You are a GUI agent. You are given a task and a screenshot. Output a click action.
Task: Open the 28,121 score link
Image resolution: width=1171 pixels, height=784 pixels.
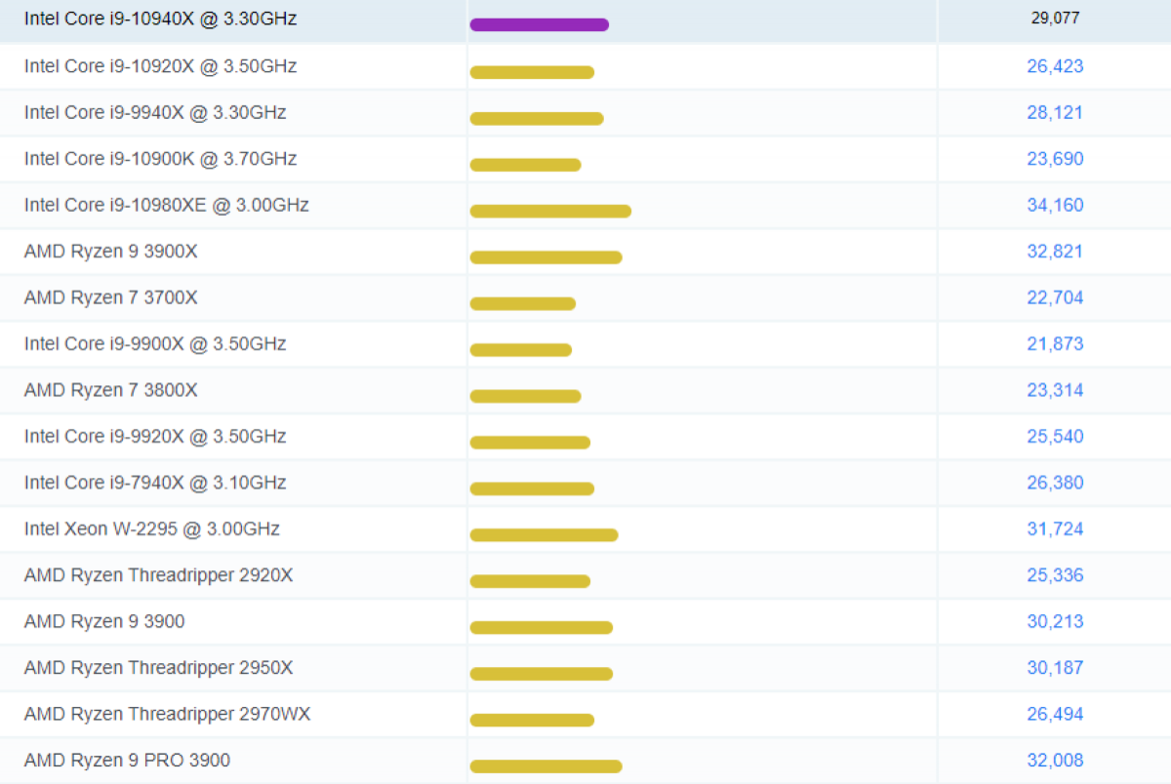click(x=1055, y=112)
